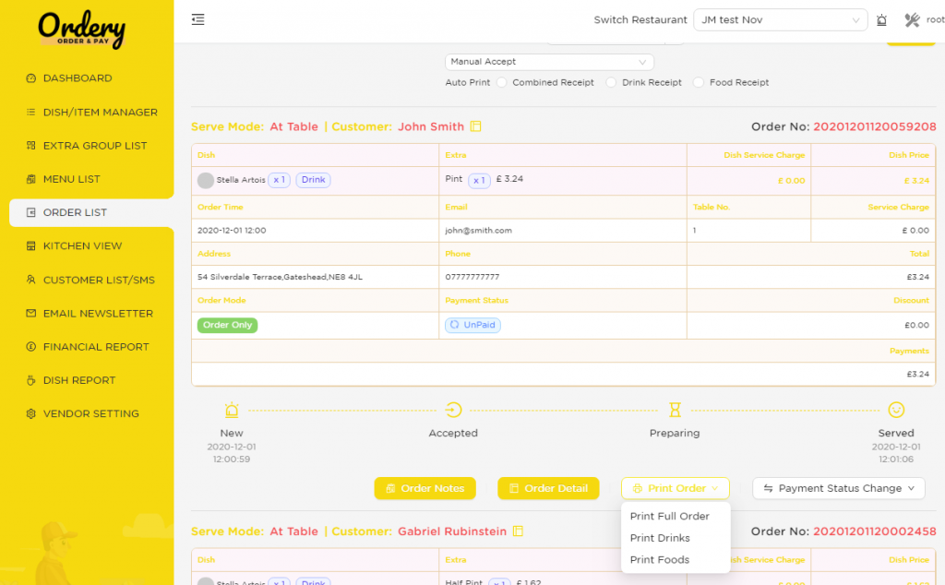Image resolution: width=945 pixels, height=585 pixels.
Task: Click the Kitchen View icon
Action: pos(30,245)
